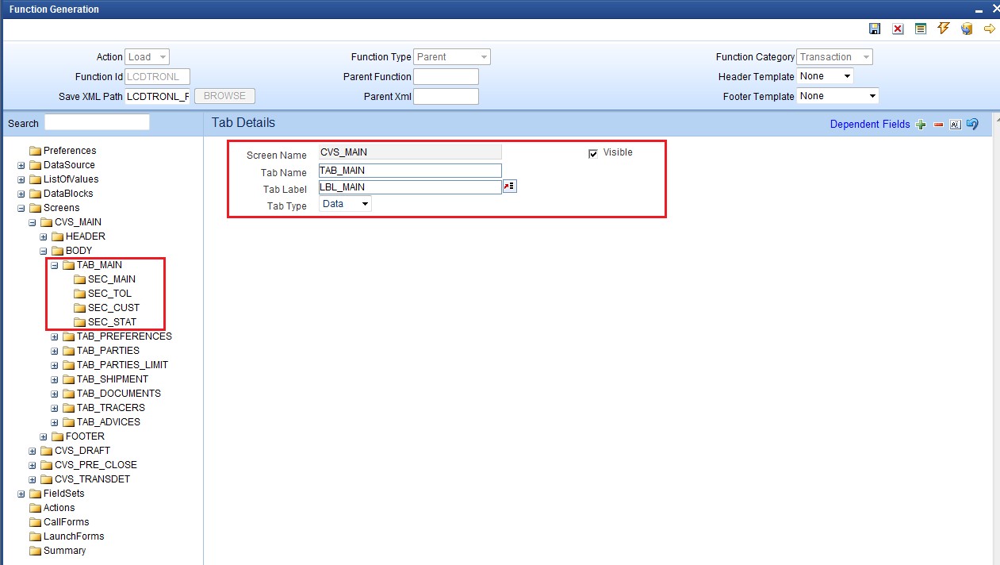
Task: Click the Screen Name field
Action: pos(410,152)
